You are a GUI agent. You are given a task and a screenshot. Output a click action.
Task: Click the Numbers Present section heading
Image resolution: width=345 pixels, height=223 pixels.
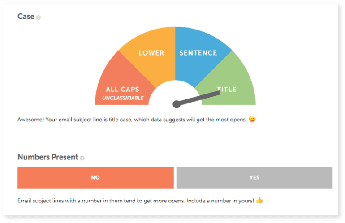tap(47, 157)
